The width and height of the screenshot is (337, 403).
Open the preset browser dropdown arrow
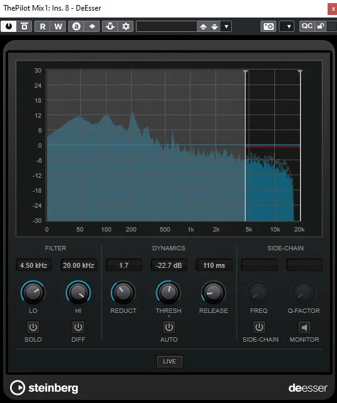pyautogui.click(x=226, y=26)
